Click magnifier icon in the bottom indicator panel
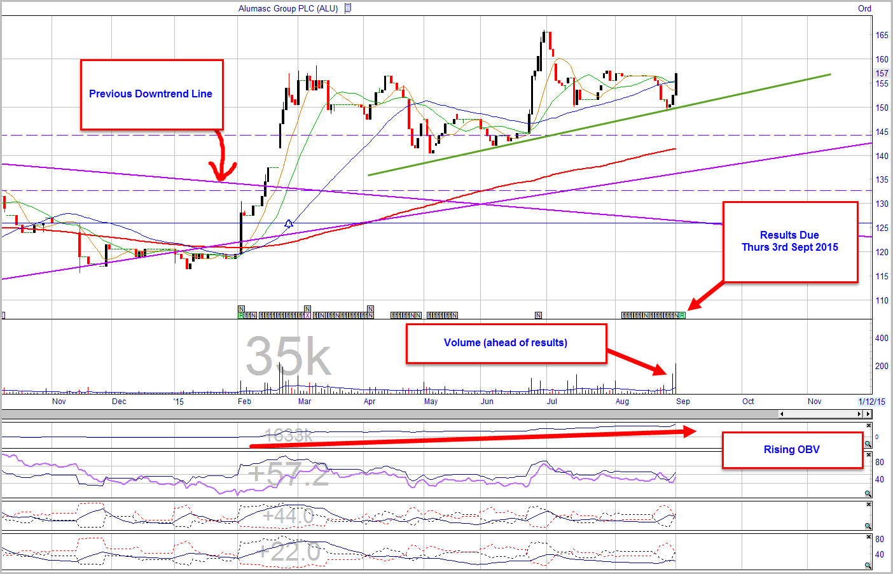The width and height of the screenshot is (893, 574). [x=868, y=565]
